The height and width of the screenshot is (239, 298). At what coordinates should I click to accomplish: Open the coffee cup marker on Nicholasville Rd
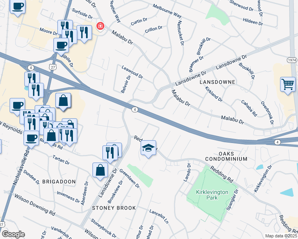pyautogui.click(x=31, y=139)
